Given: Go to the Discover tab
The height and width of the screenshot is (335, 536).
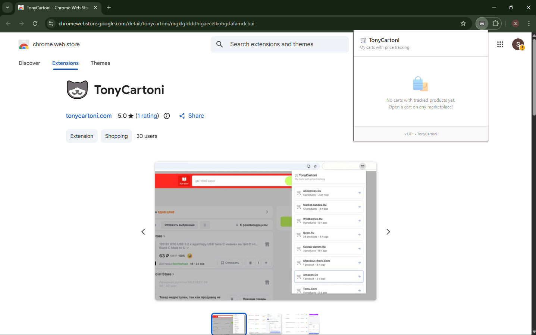Looking at the screenshot, I should (29, 63).
